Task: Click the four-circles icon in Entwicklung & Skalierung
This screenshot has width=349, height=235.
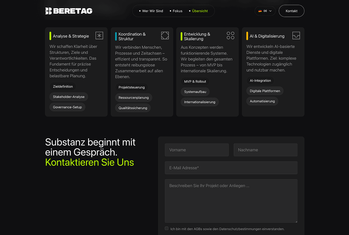Action: coord(231,36)
